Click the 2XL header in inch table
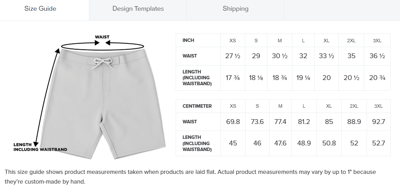Viewport: 400px width, 186px height. [x=351, y=41]
